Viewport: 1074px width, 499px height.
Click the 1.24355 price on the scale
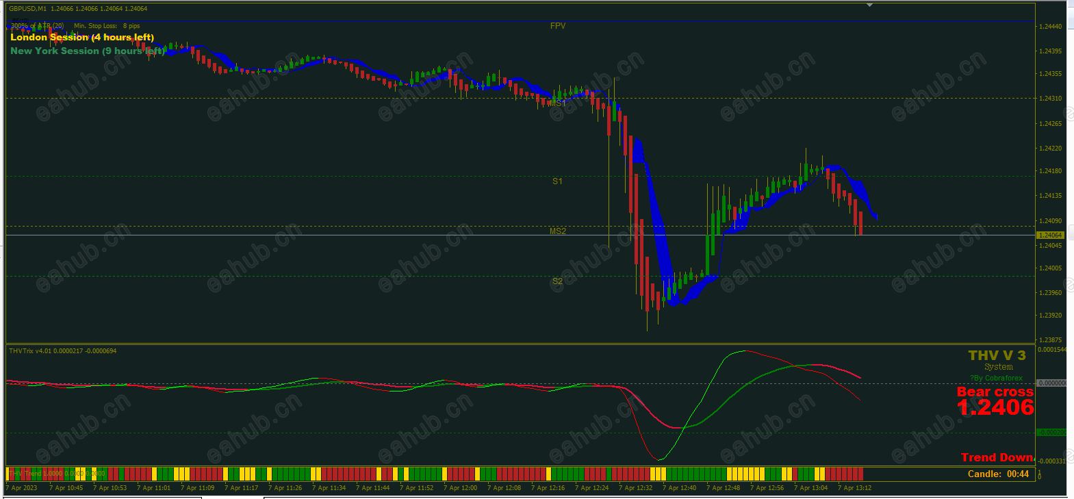pyautogui.click(x=1051, y=74)
